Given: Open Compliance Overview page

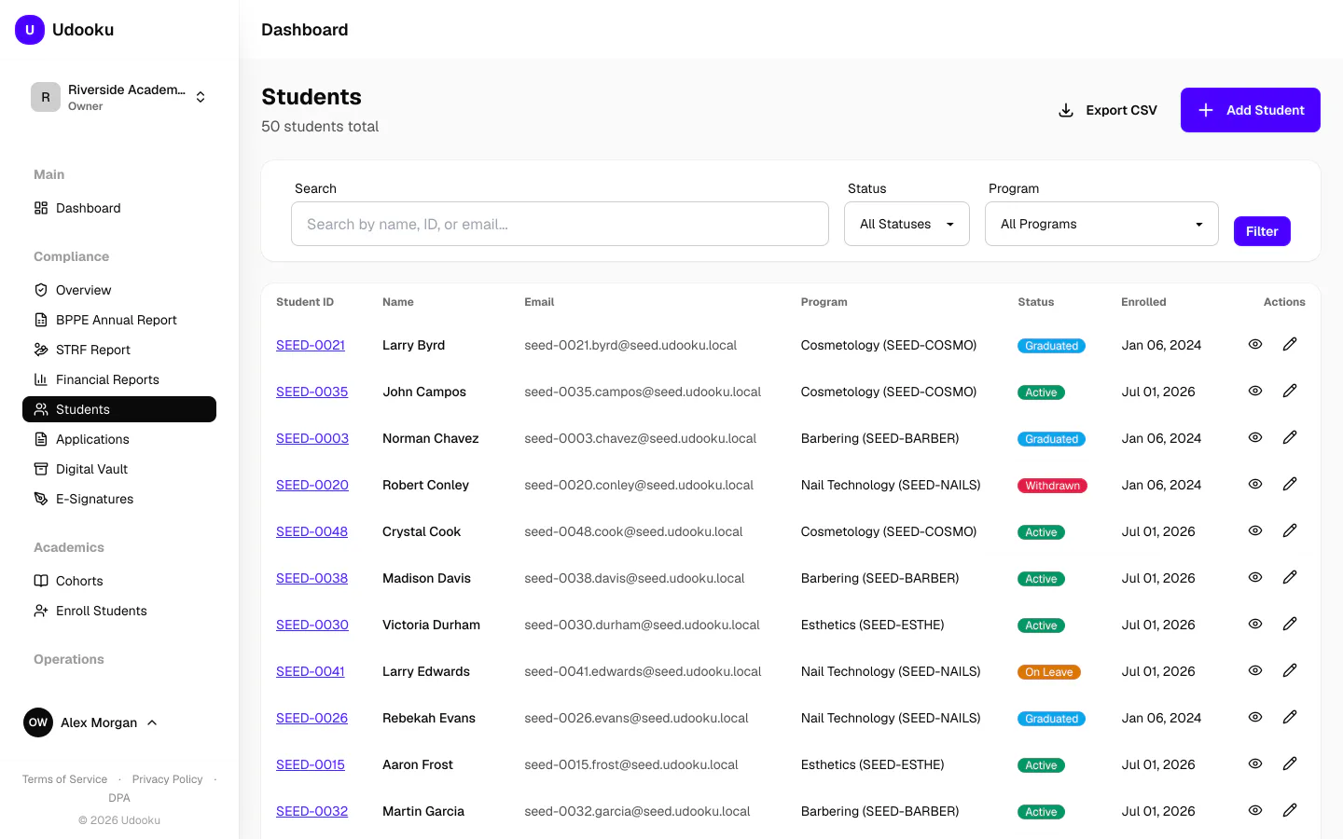Looking at the screenshot, I should pyautogui.click(x=119, y=290).
